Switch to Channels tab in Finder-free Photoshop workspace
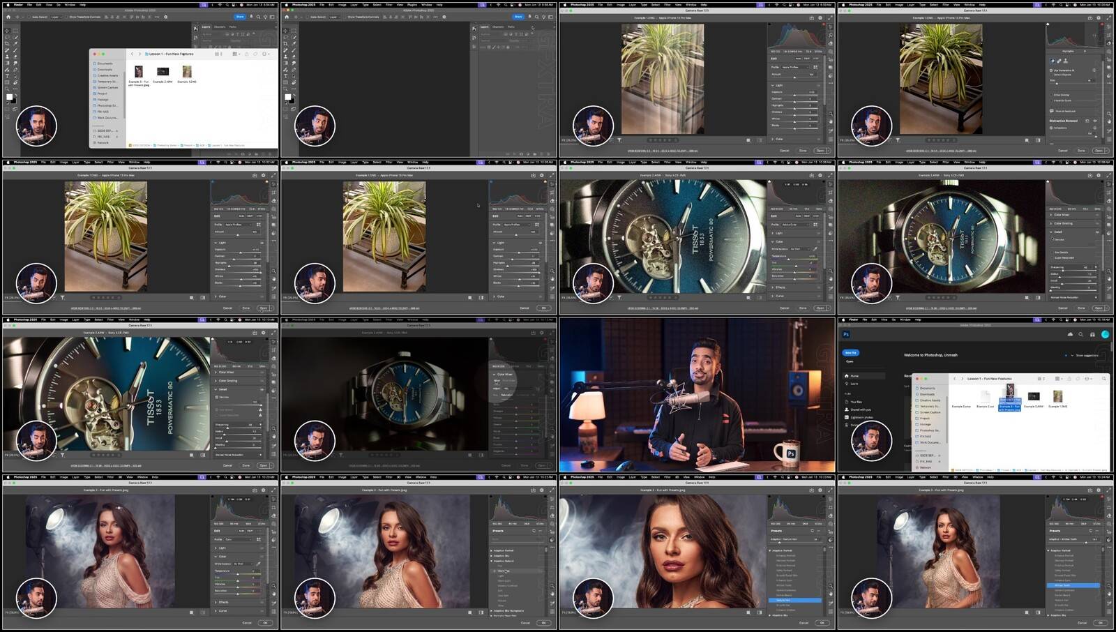This screenshot has width=1116, height=632. click(498, 27)
